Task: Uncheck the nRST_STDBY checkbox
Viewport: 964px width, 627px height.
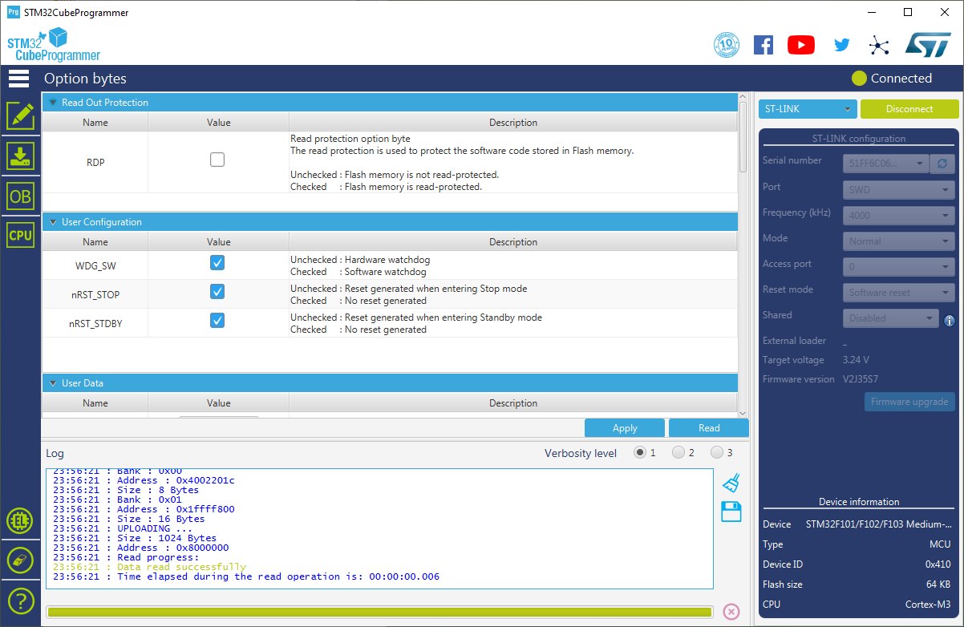Action: tap(217, 321)
